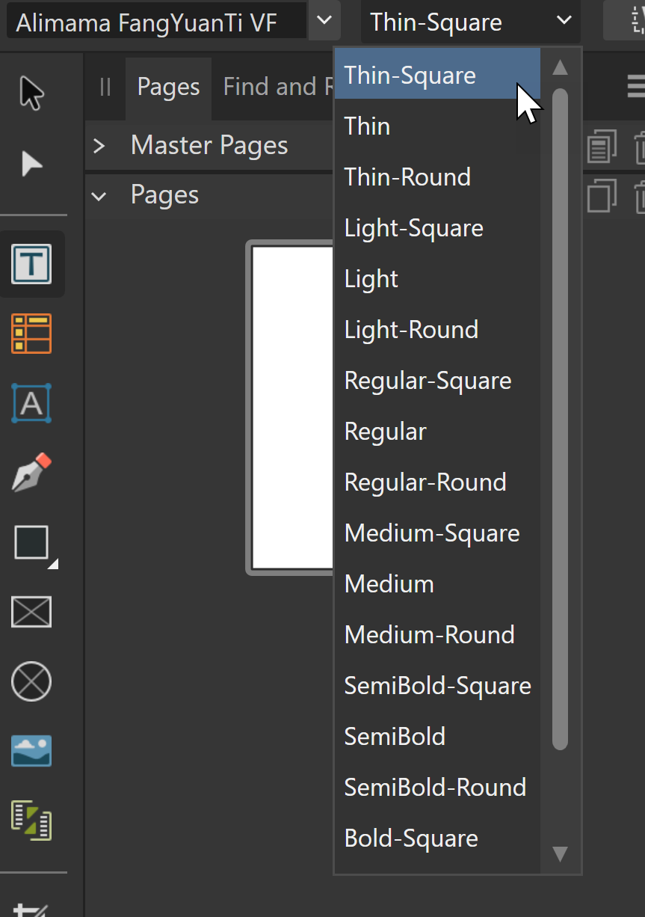Select the Move tool arrow

point(31,93)
